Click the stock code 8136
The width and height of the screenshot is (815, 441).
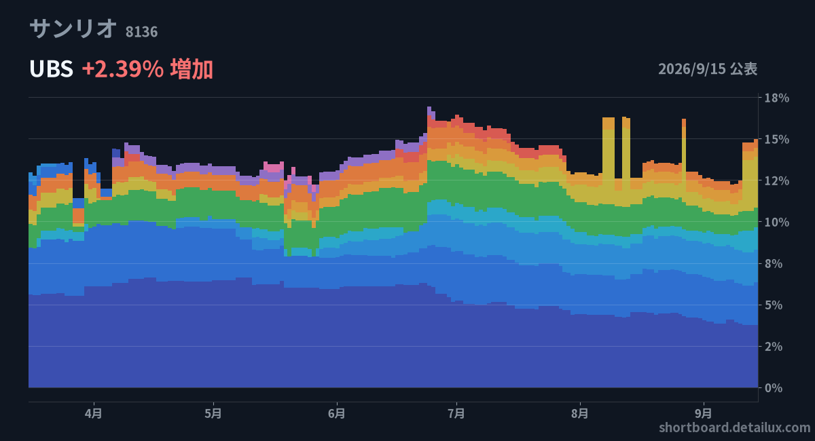tap(142, 32)
